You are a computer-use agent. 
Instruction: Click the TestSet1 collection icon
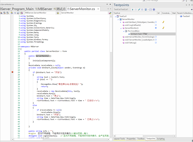(x=181, y=16)
